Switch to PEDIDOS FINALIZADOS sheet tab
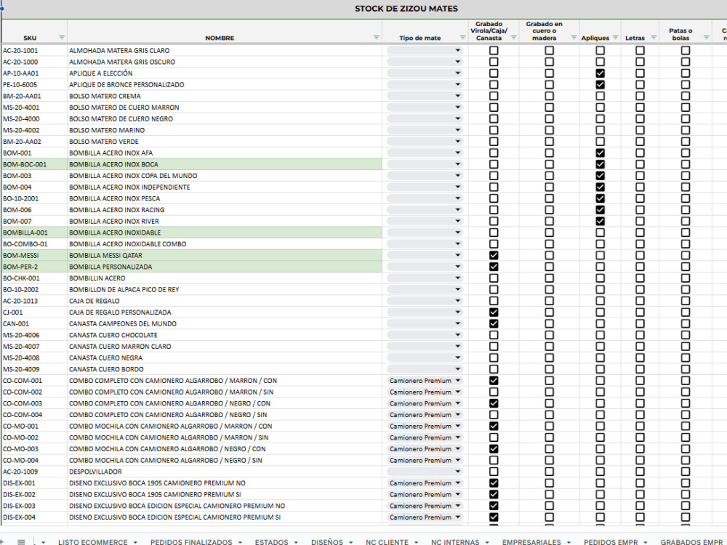 pyautogui.click(x=191, y=542)
